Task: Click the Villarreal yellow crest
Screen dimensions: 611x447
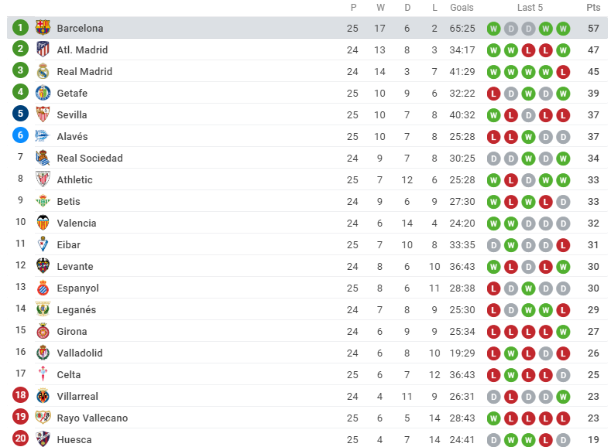Action: click(43, 396)
